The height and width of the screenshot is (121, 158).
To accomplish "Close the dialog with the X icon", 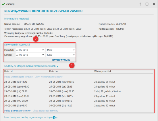I will (154, 4).
